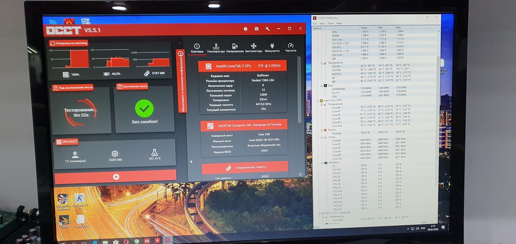Click the vertical Мониторинг и системная информация tab
This screenshot has width=516, height=244.
pos(181,81)
